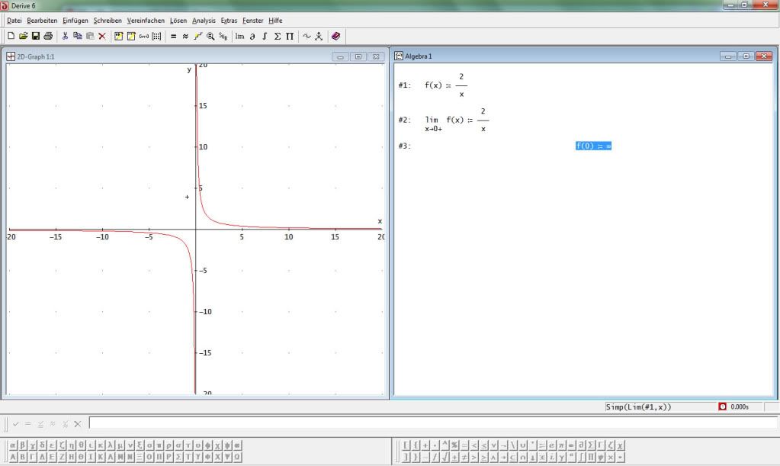Open the integral (∫) tool

[x=265, y=36]
